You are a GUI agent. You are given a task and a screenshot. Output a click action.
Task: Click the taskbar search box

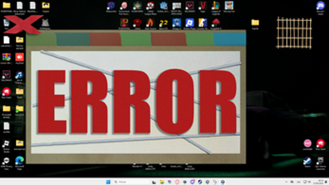pos(132,182)
